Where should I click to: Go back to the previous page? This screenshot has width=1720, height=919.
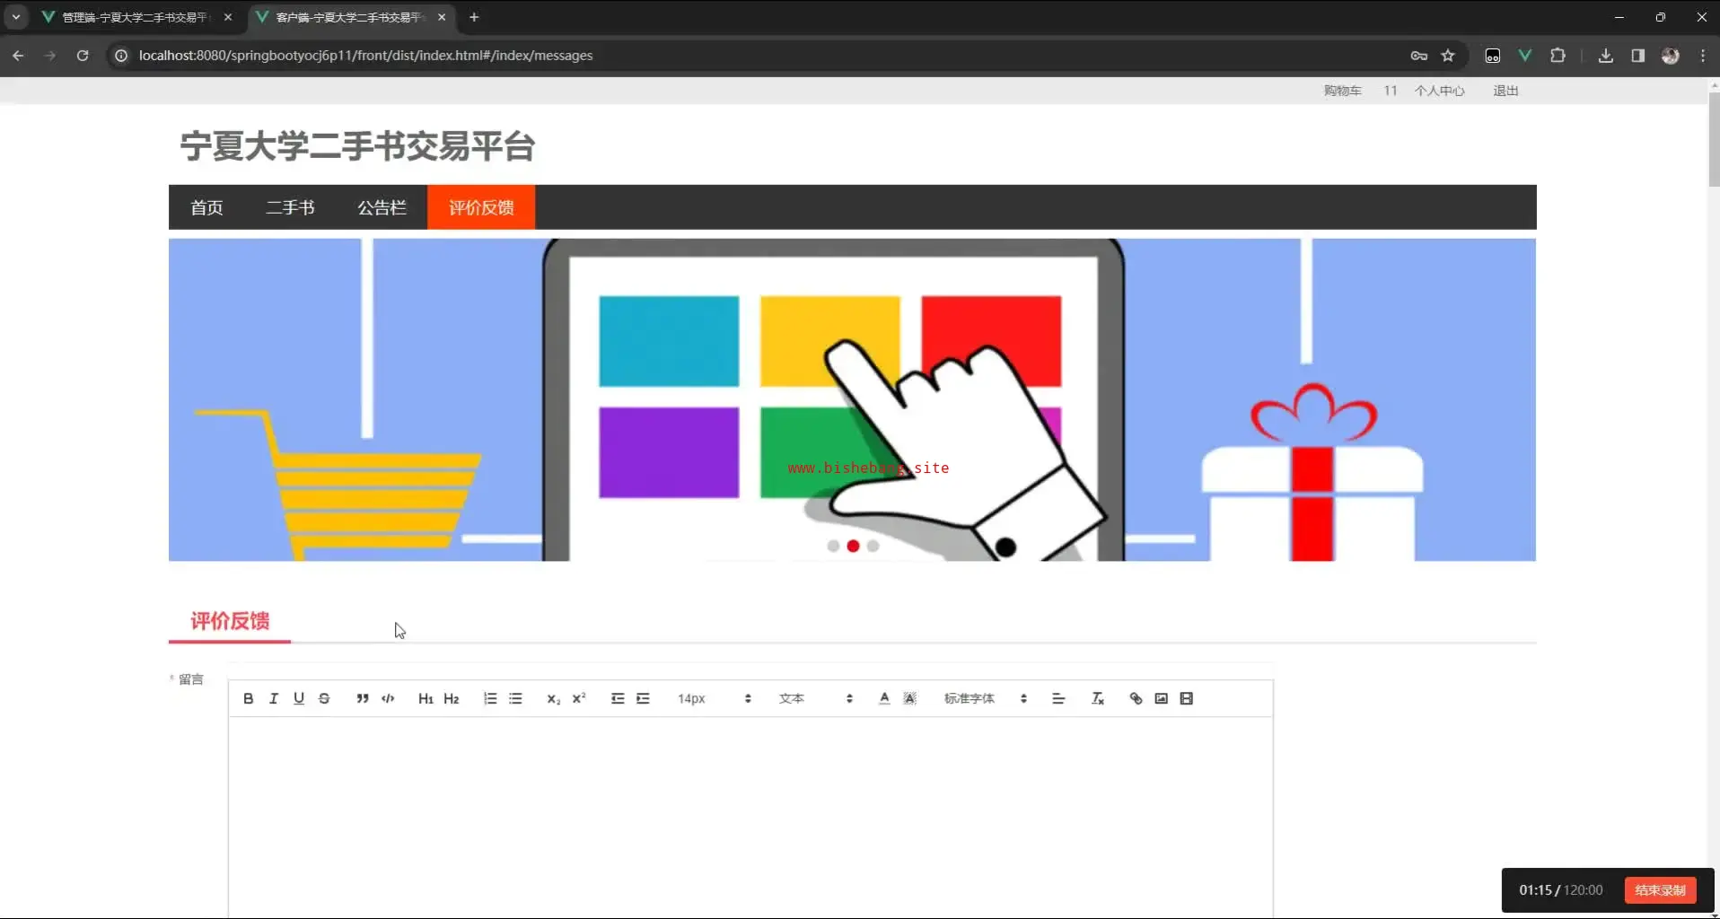click(x=18, y=56)
